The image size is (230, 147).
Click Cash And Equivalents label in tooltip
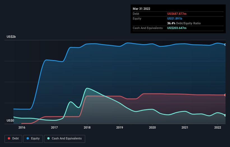tap(148, 28)
